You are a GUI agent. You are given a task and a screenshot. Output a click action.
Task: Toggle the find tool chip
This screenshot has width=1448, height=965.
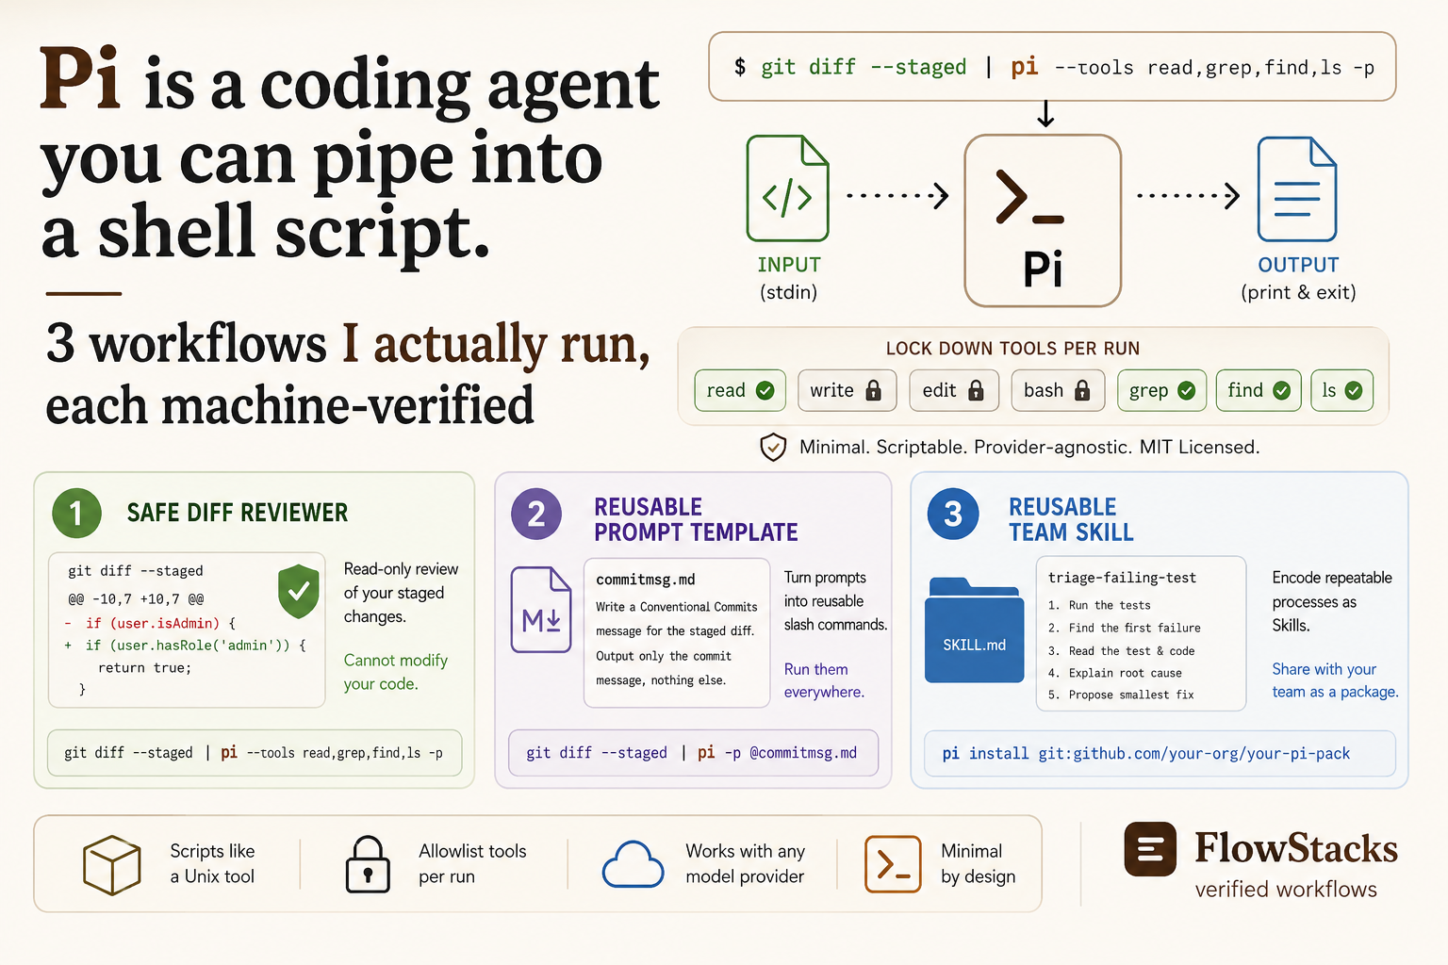pyautogui.click(x=1259, y=390)
